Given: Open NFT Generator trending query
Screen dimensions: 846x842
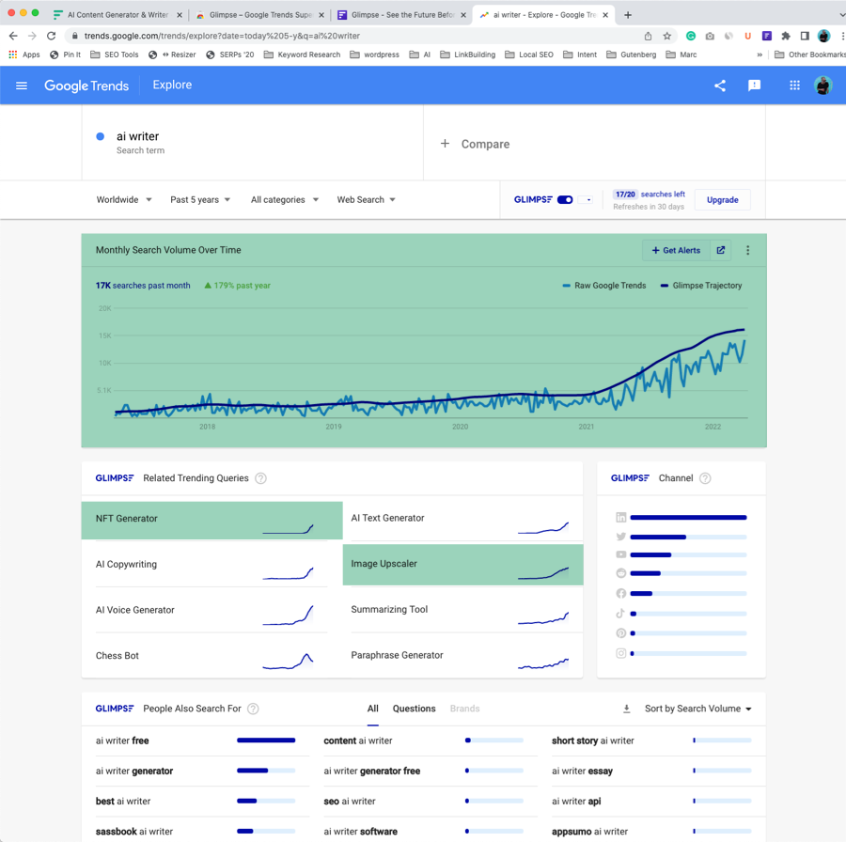Looking at the screenshot, I should 212,520.
